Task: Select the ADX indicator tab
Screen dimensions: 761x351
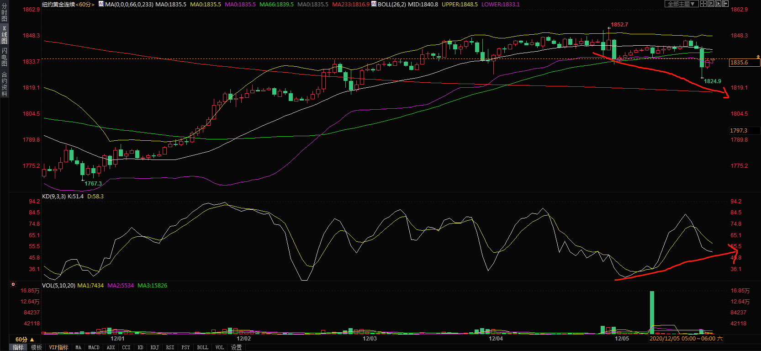Action: [111, 347]
